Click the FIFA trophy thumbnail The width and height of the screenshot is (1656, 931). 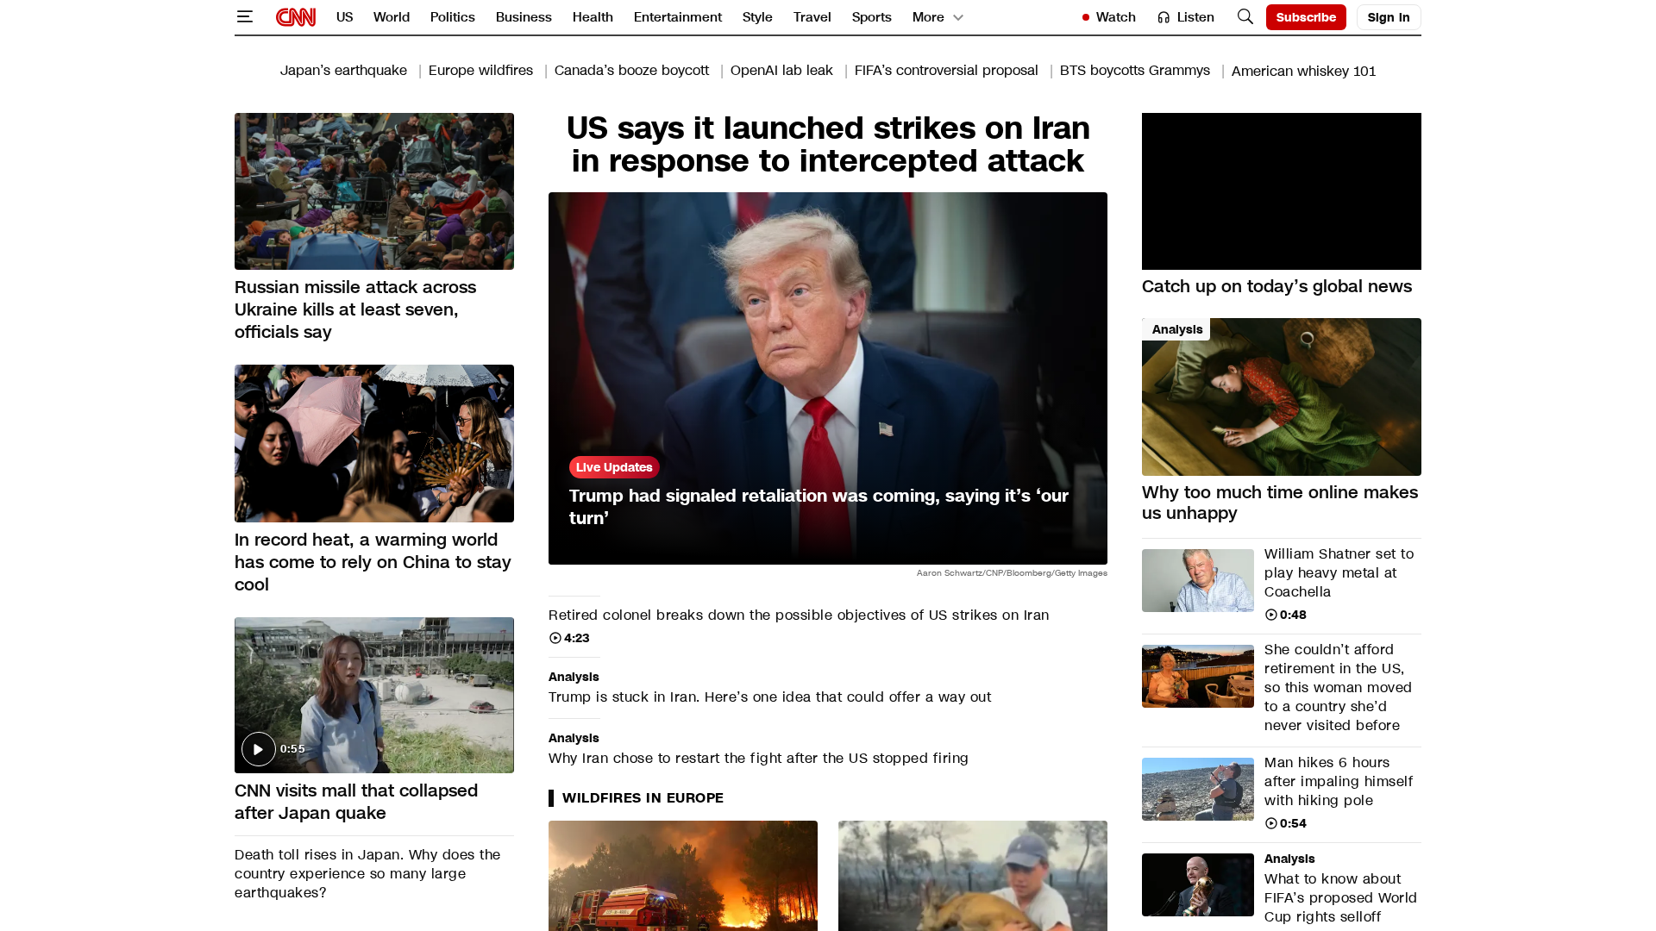(1198, 884)
